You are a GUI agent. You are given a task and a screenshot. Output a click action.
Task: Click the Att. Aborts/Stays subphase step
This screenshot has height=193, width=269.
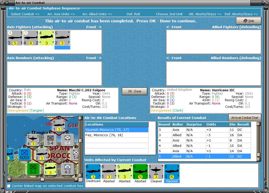(x=205, y=14)
